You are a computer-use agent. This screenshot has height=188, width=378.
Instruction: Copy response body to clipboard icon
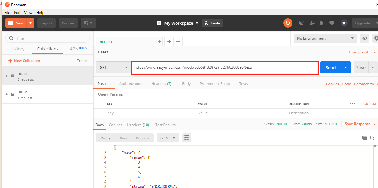click(x=364, y=138)
